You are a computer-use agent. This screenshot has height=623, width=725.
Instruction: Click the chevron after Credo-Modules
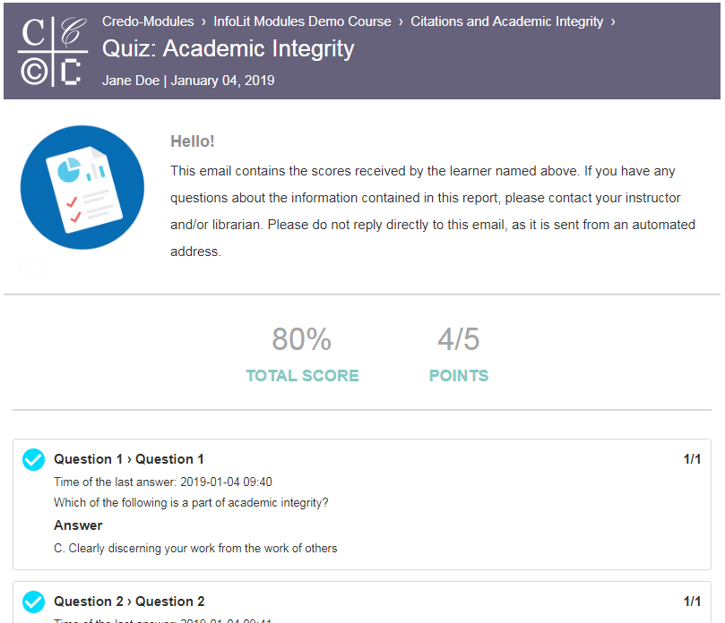203,21
